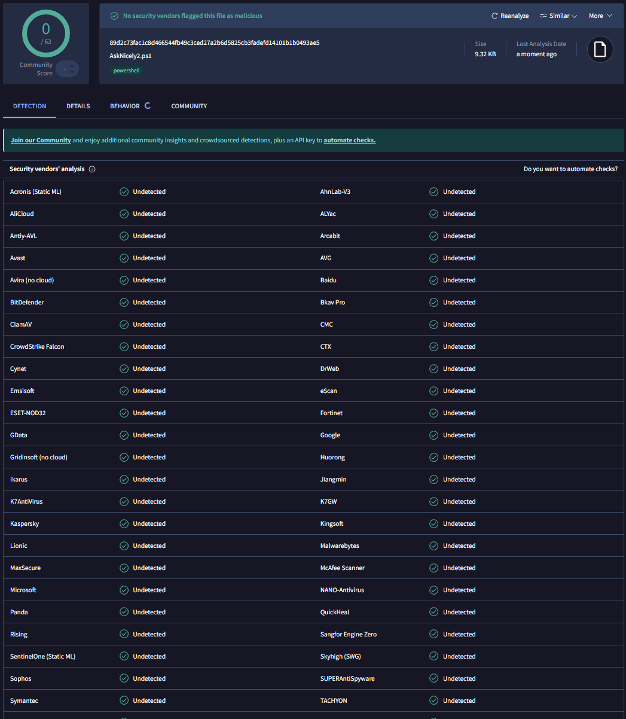Open the automate checks link
This screenshot has width=626, height=719.
point(349,141)
